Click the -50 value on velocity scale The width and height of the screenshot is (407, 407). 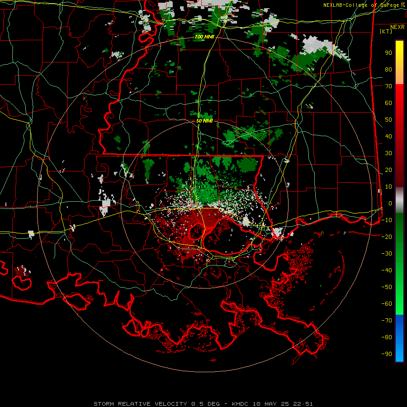(x=387, y=287)
